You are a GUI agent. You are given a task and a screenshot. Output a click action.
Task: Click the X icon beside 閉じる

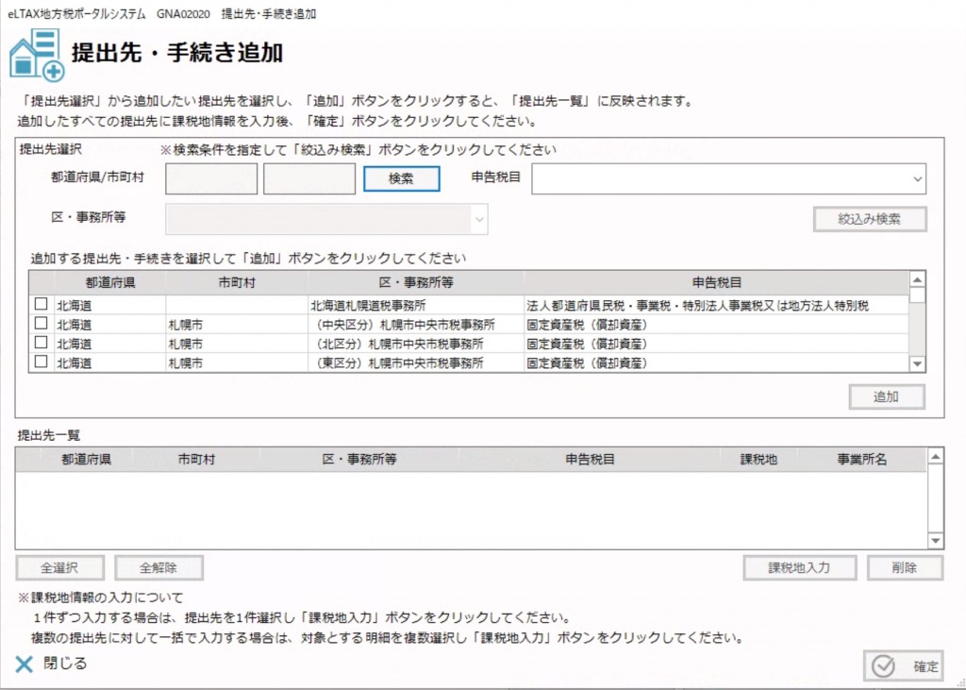coord(24,664)
